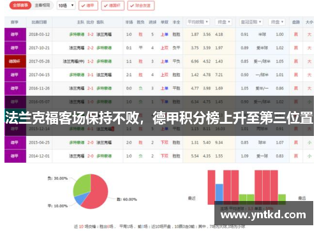Open the 皇冠亚盘 dropdown in table header
Viewport: 319px width, 231px height.
tap(251, 22)
